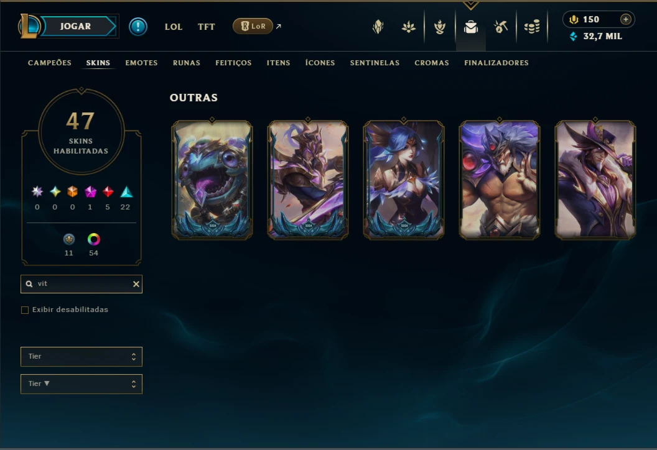
Task: Expand the Tier ▼ sort dropdown
Action: (x=82, y=384)
